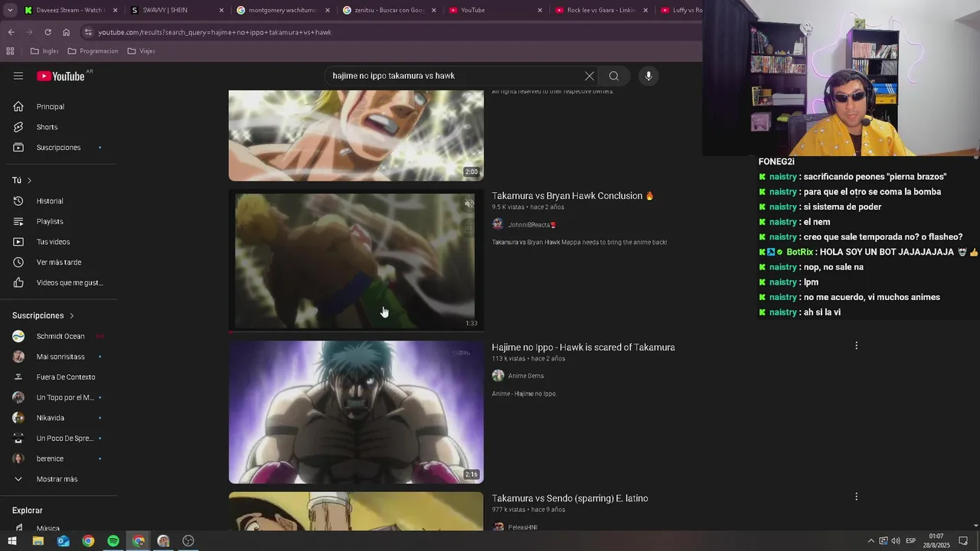Clear the search box with the X

589,76
